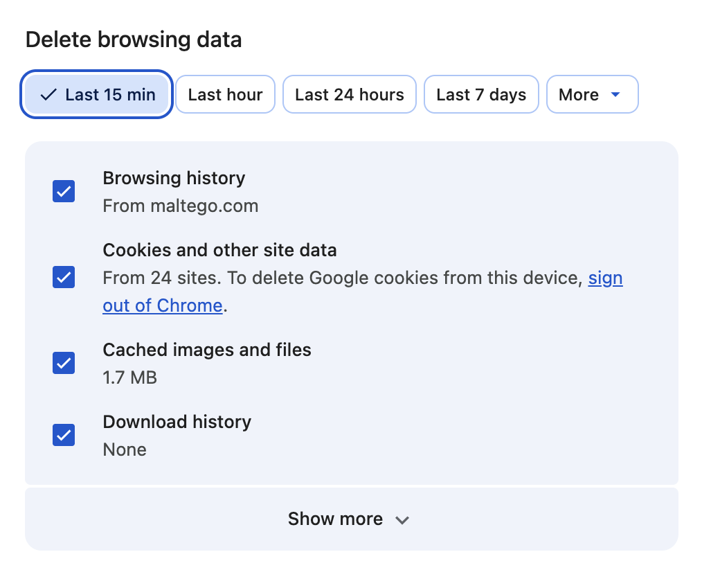
Task: Click the Browsing history label text
Action: tap(174, 178)
